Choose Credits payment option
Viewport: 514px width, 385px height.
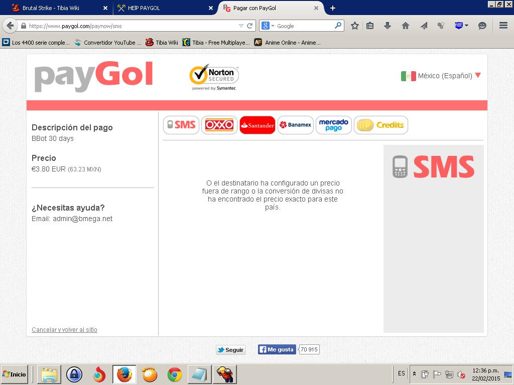(x=381, y=125)
